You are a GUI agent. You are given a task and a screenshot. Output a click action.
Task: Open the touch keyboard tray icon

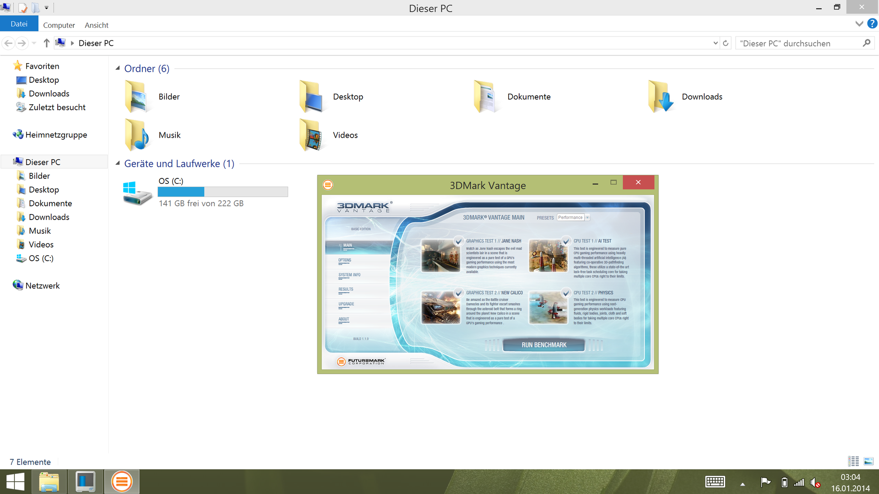715,482
